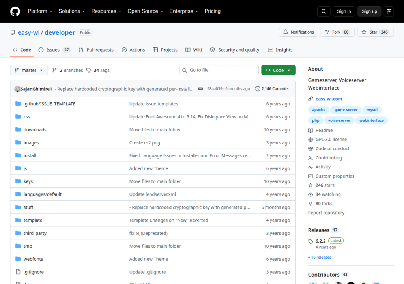Switch to the Issues tab
The width and height of the screenshot is (404, 284).
coord(54,50)
